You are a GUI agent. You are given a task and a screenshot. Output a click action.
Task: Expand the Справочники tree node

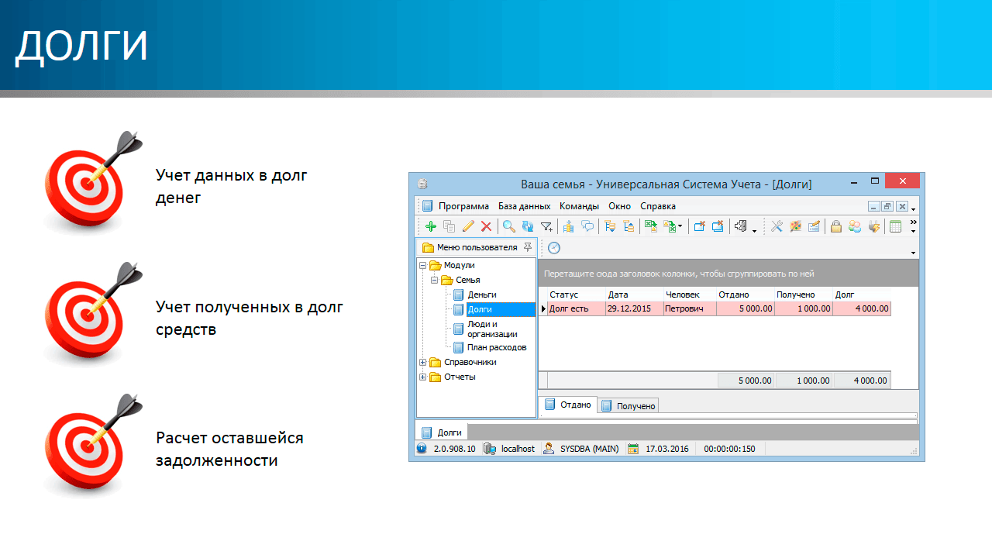click(x=423, y=362)
